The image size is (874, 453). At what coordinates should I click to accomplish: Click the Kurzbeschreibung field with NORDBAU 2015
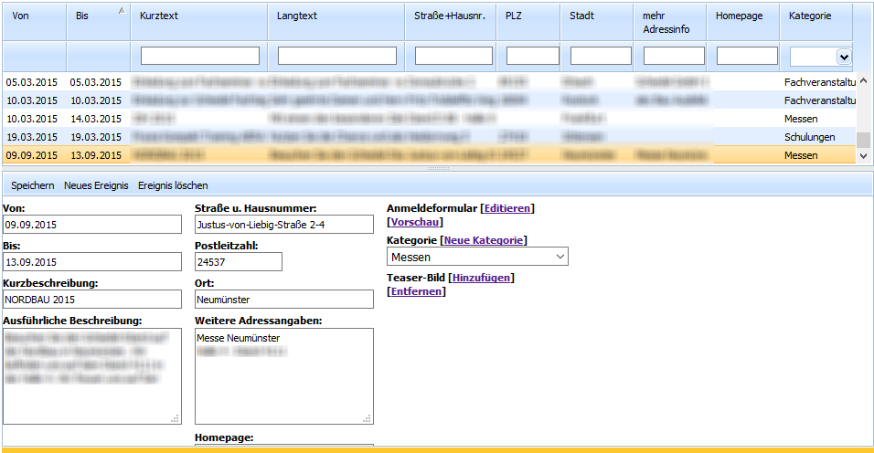click(x=92, y=299)
